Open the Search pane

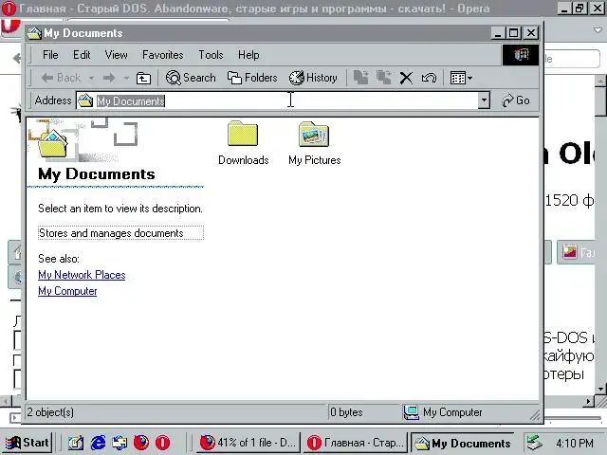click(191, 78)
